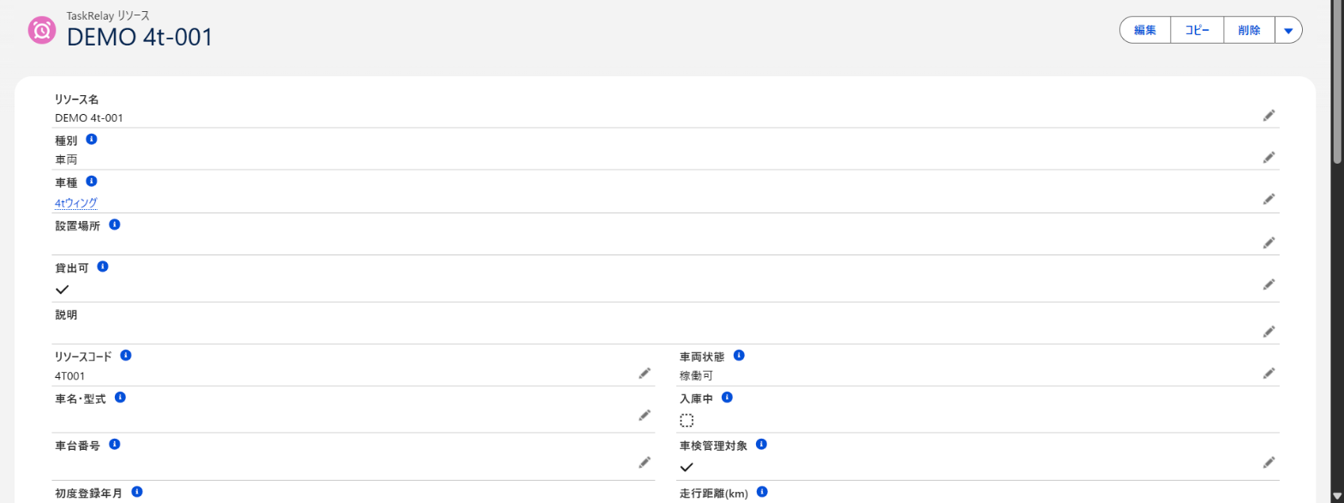Click the 種別 value 車両

(x=66, y=159)
